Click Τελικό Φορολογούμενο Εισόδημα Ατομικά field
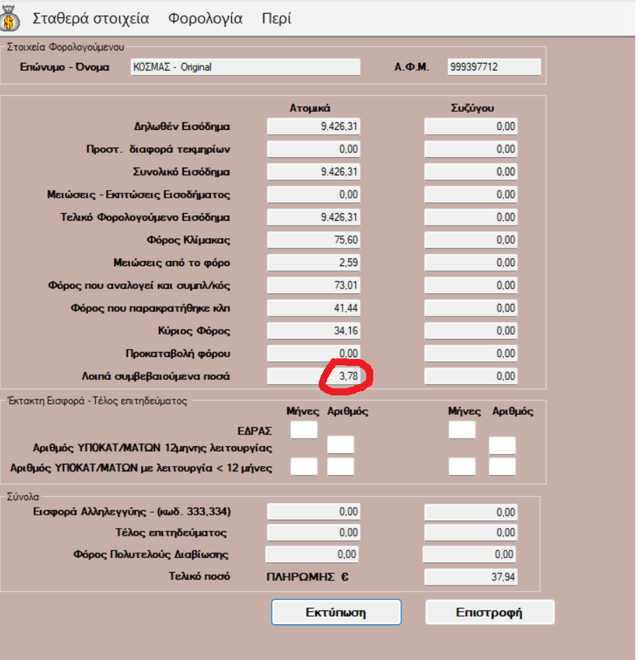The width and height of the screenshot is (643, 660). pyautogui.click(x=314, y=217)
